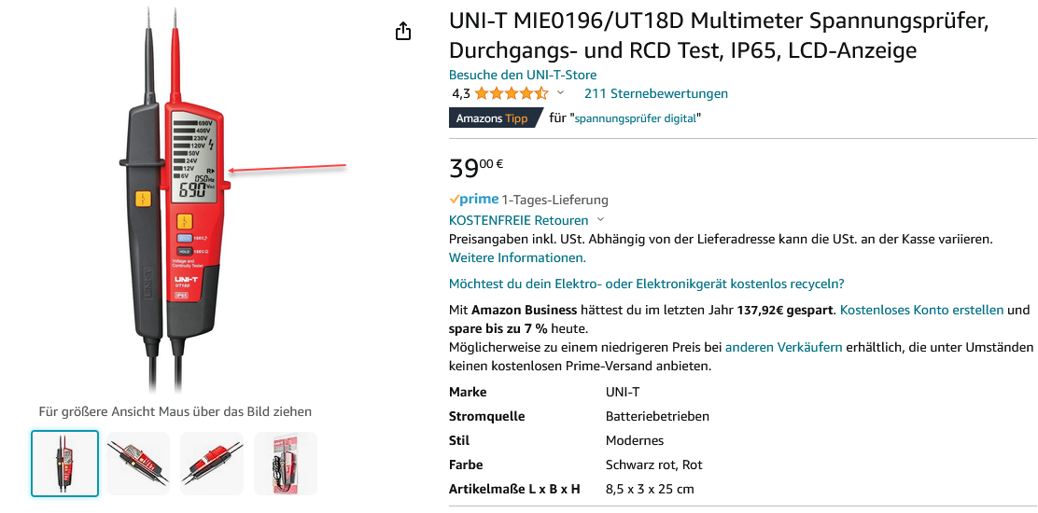Click the orange star rating icons
The height and width of the screenshot is (513, 1038).
(511, 93)
